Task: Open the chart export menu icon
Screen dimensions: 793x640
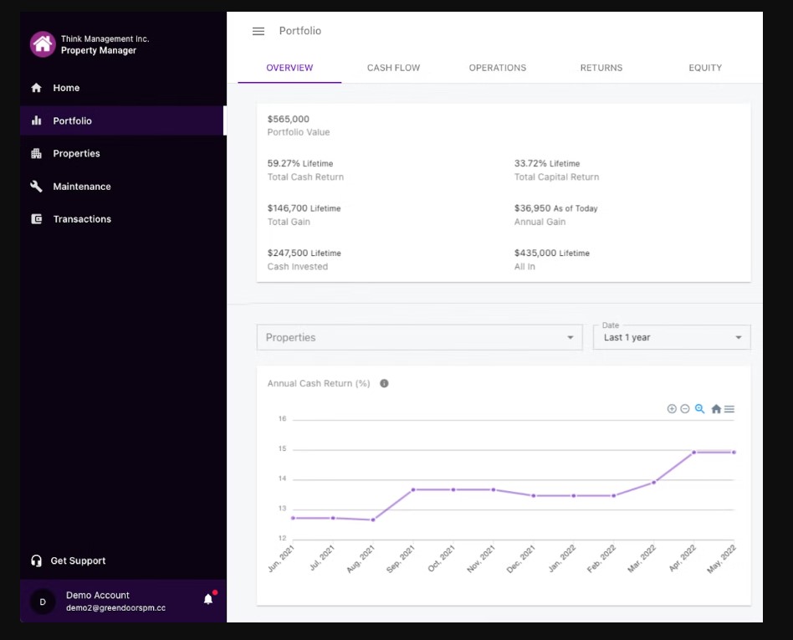Action: [729, 409]
